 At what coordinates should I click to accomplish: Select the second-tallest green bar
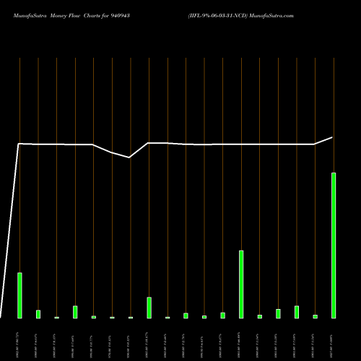click(241, 284)
